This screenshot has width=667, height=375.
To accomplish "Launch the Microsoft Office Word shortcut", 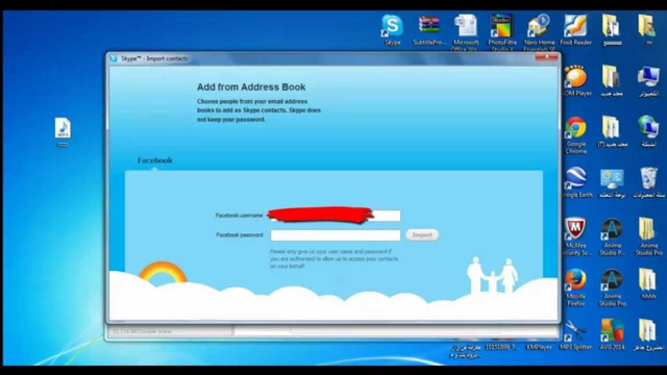I will tap(466, 31).
